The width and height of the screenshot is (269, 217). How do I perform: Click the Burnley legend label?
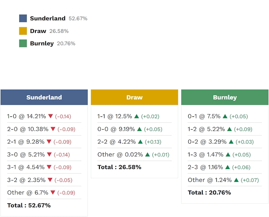pos(42,43)
